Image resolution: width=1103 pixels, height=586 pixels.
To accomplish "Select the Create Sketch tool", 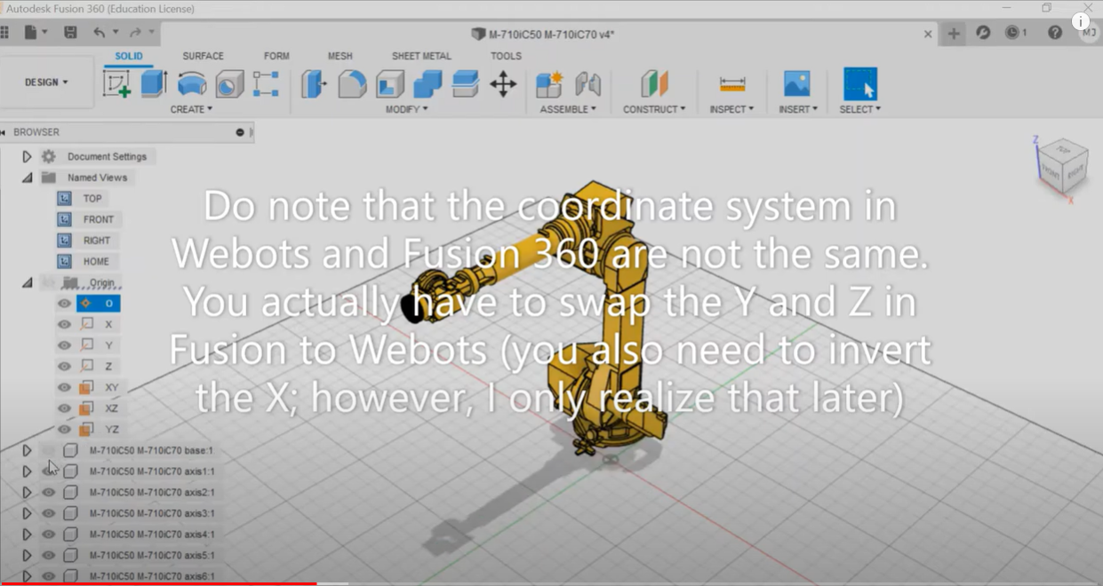I will click(116, 84).
